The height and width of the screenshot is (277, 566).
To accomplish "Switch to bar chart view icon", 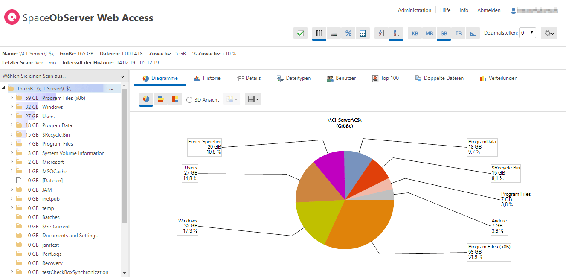I will (160, 99).
